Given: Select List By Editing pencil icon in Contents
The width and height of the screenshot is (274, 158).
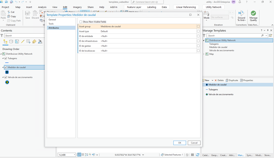Looking at the screenshot, I should click(23, 41).
